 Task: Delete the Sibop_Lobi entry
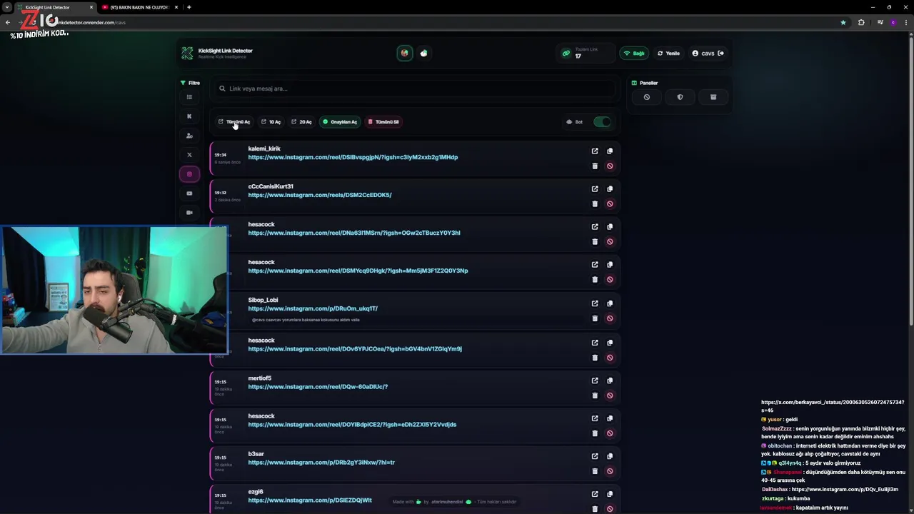tap(595, 318)
